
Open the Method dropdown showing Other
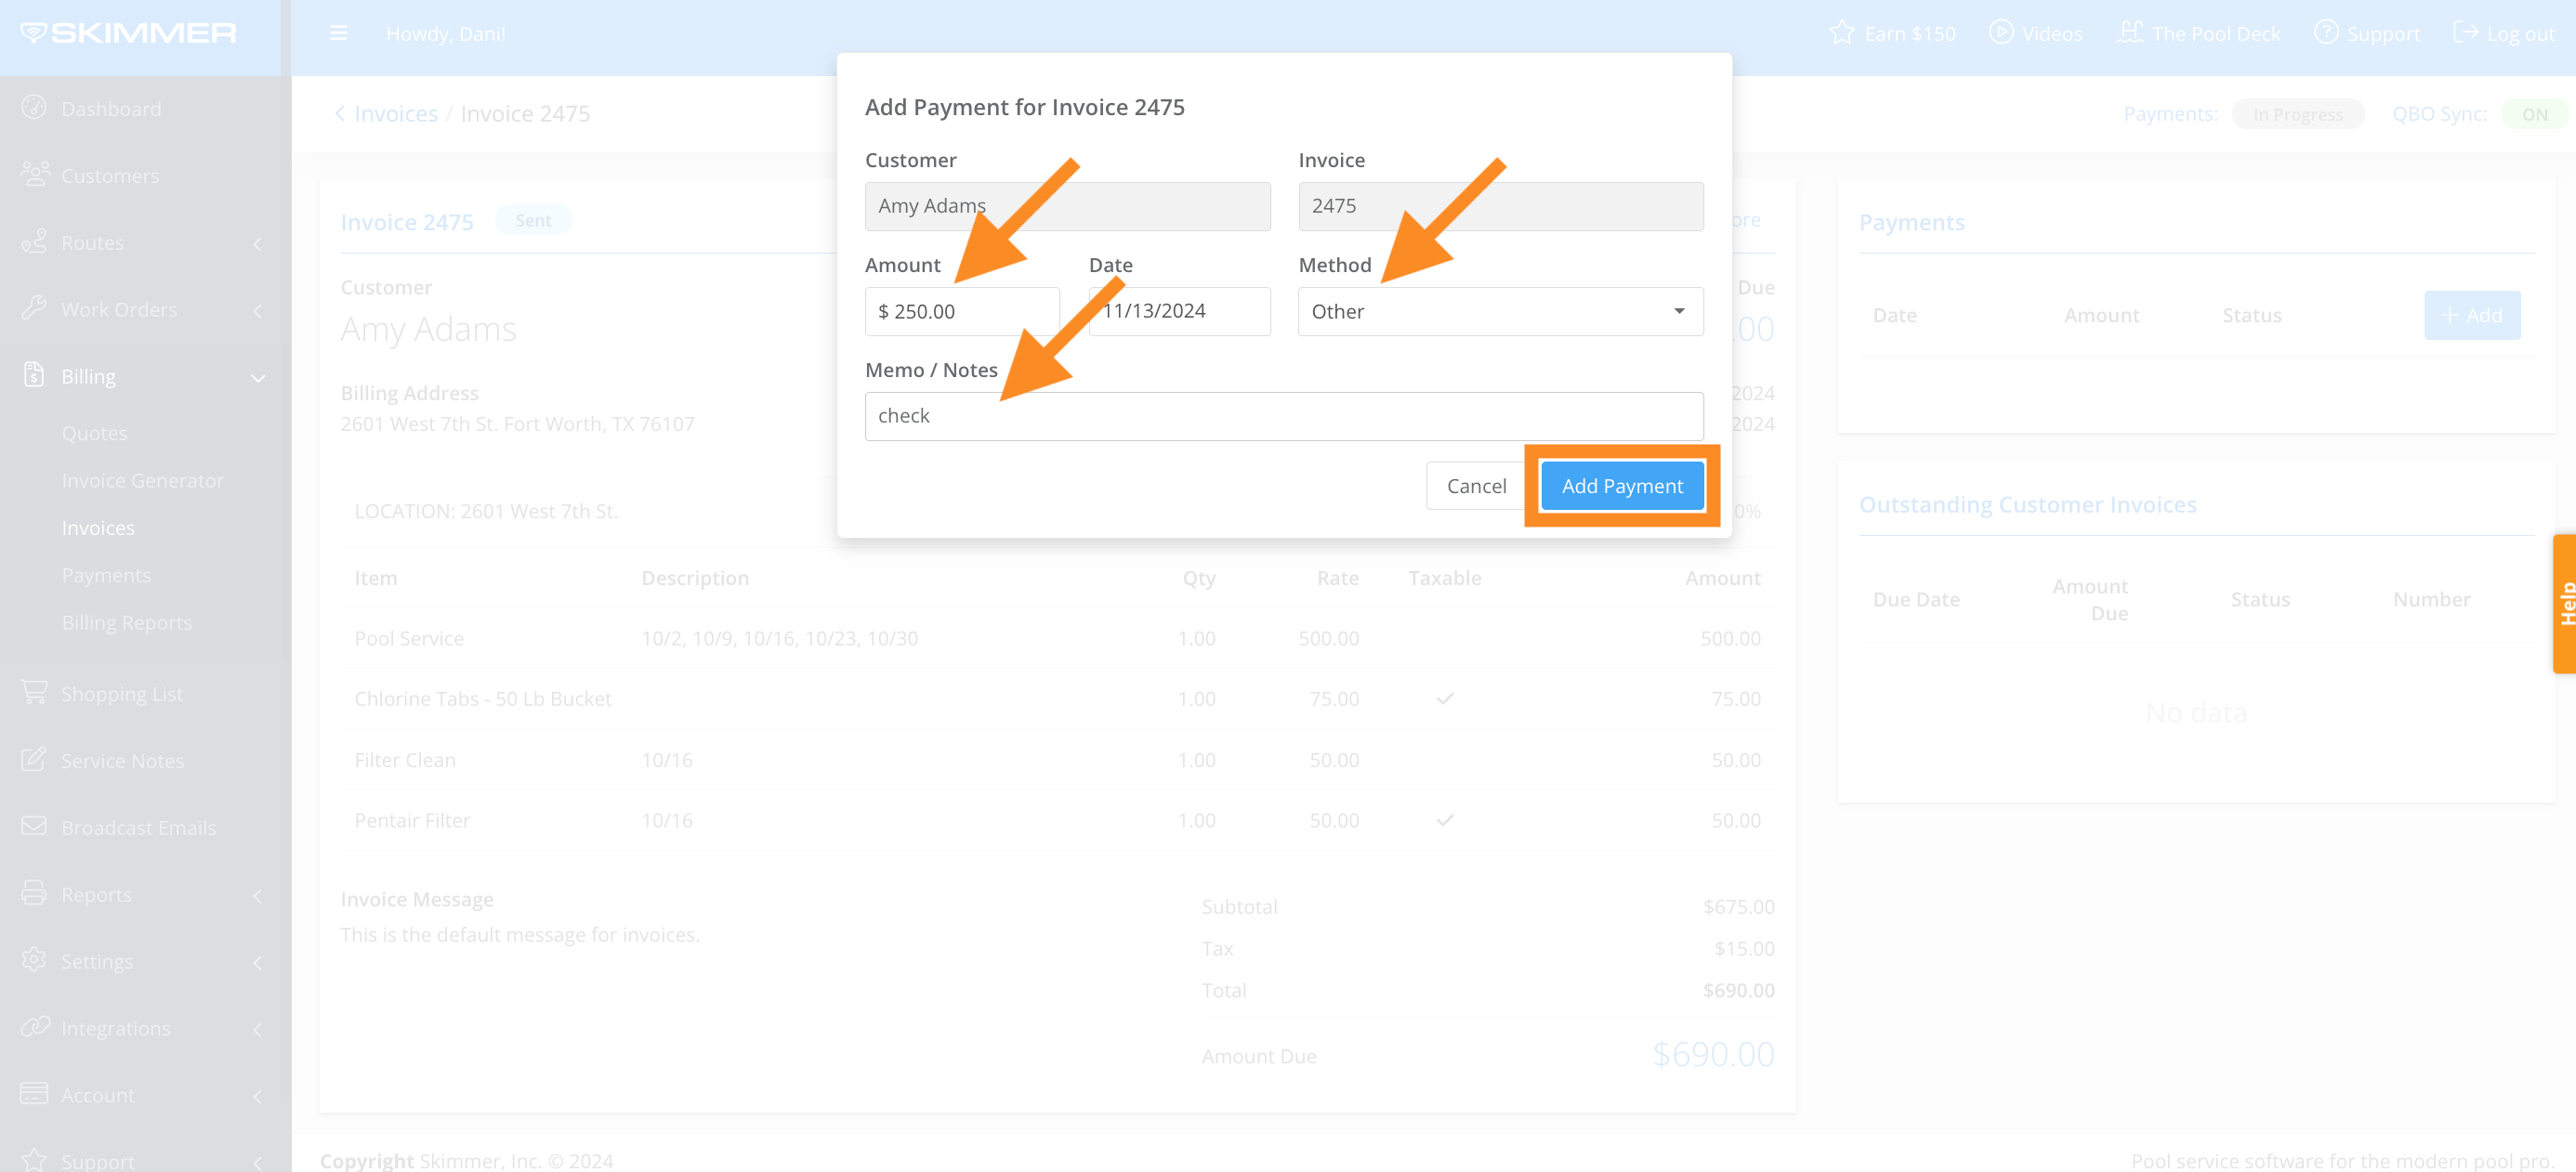(1500, 312)
